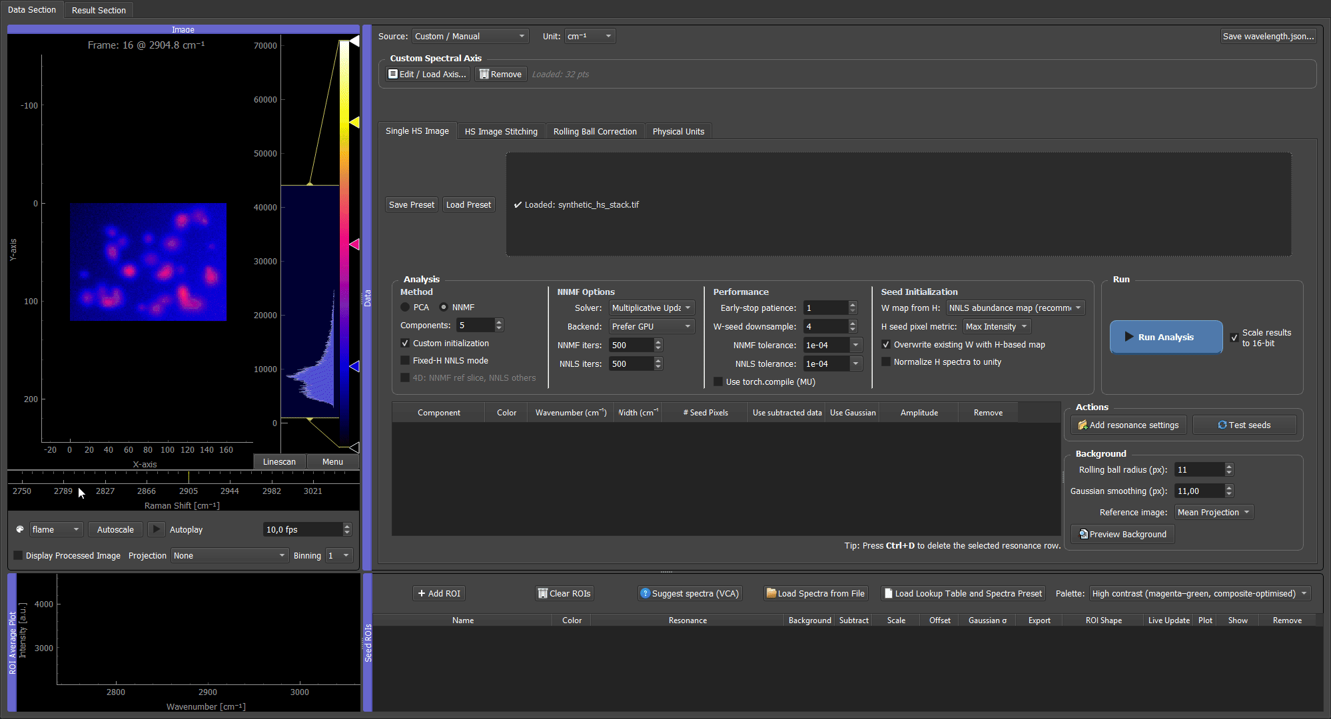Click the trash icon on Remove axis button

484,74
